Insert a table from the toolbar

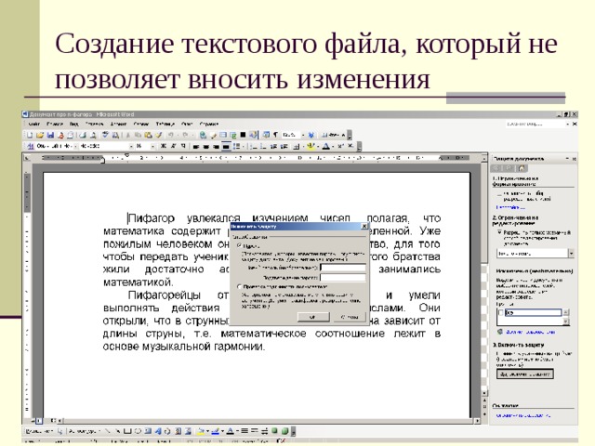point(223,135)
